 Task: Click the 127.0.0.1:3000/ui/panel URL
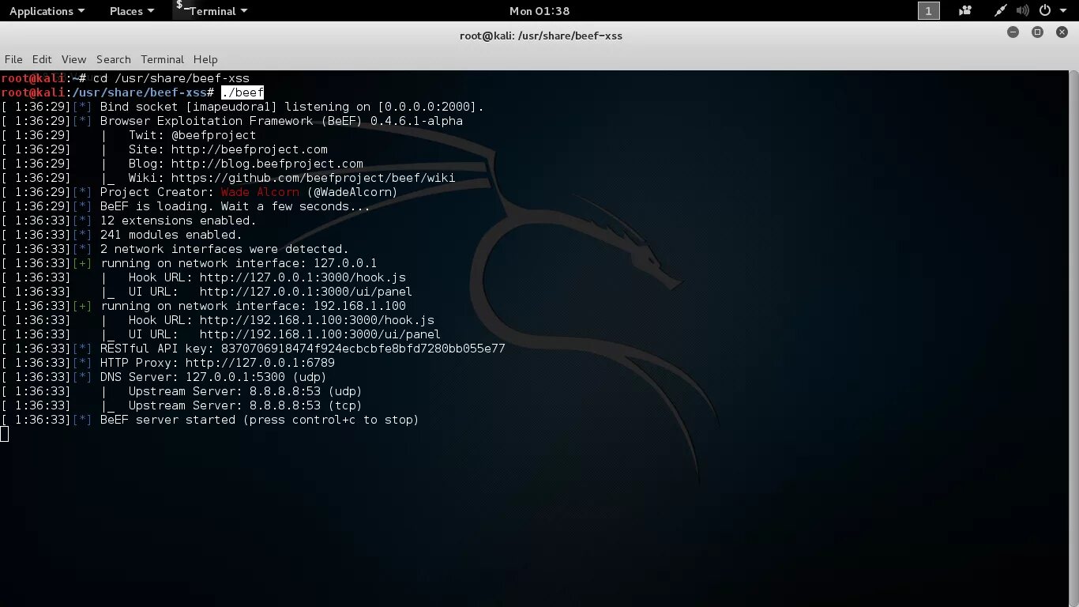tap(306, 292)
